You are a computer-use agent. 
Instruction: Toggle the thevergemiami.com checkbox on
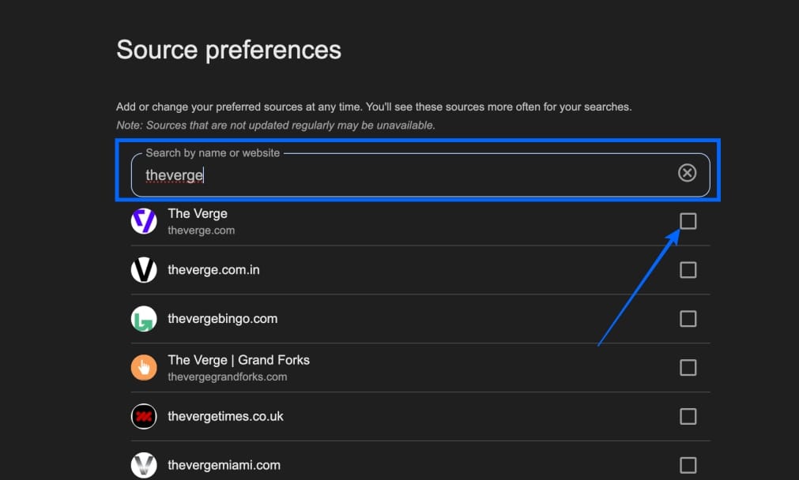click(x=688, y=465)
